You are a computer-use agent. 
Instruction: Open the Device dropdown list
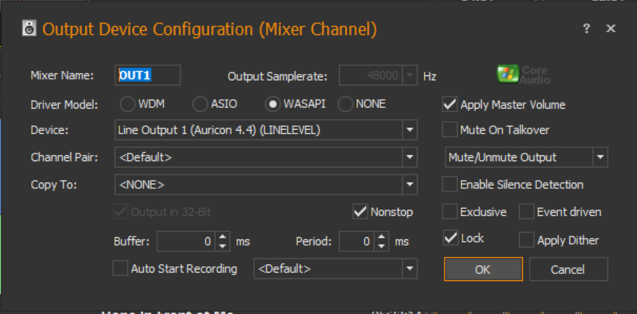(410, 130)
